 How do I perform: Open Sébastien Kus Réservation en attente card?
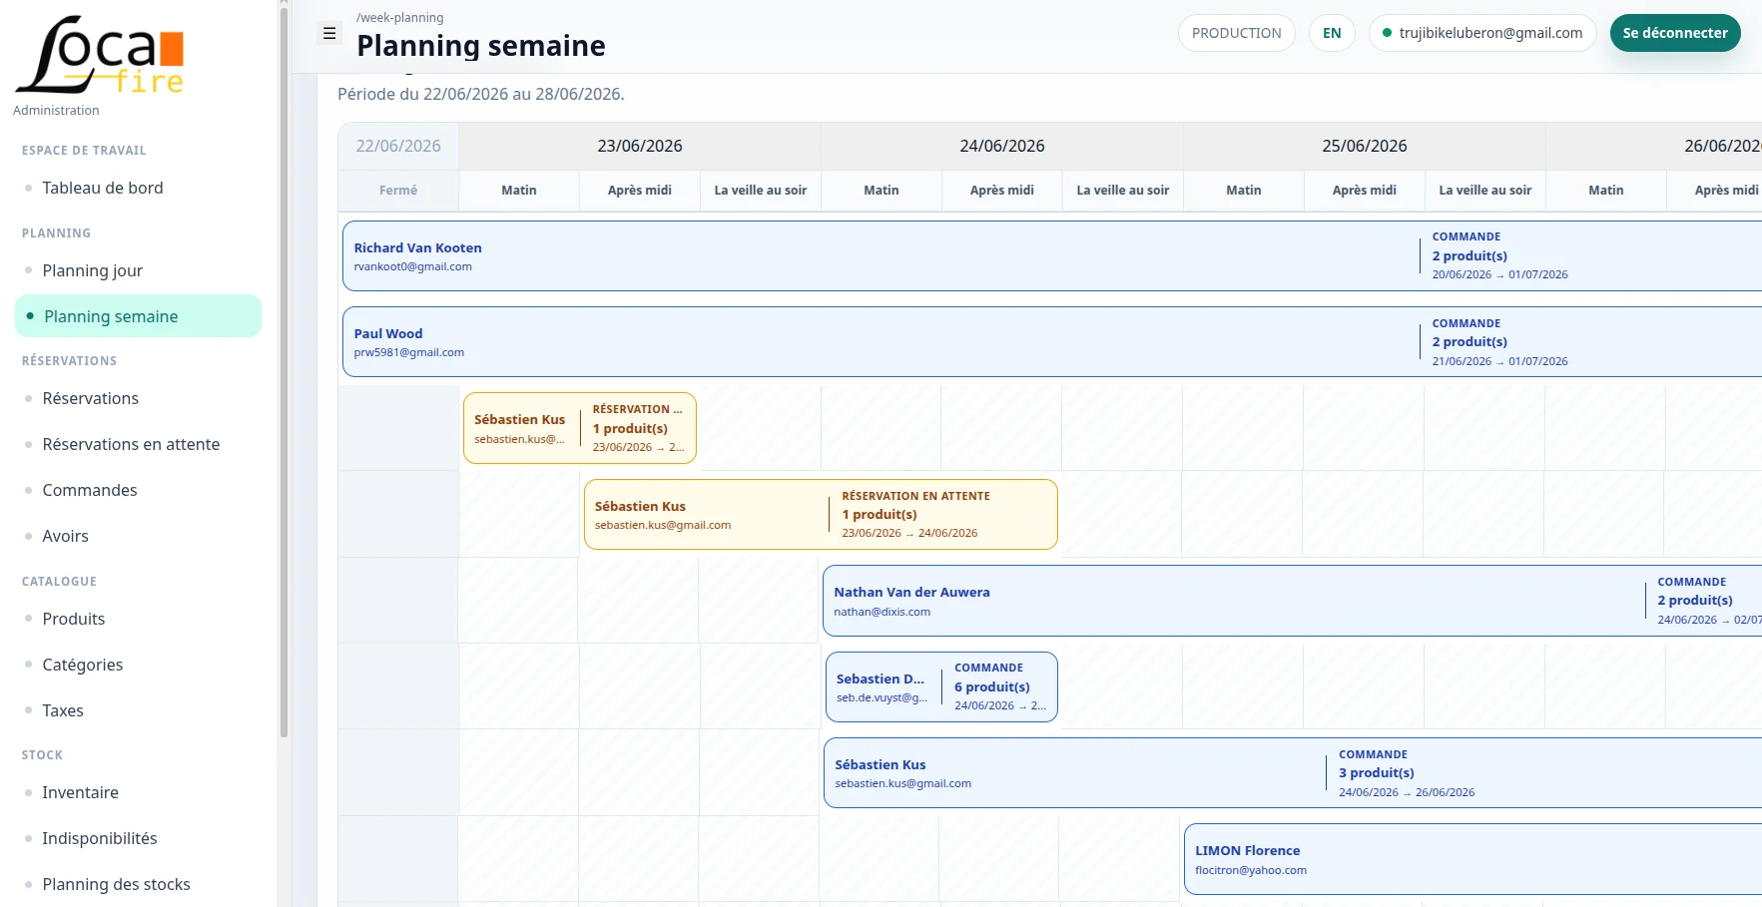click(821, 514)
